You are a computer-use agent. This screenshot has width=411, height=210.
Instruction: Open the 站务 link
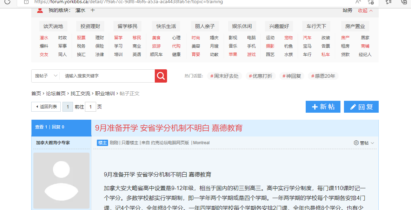click(x=347, y=10)
